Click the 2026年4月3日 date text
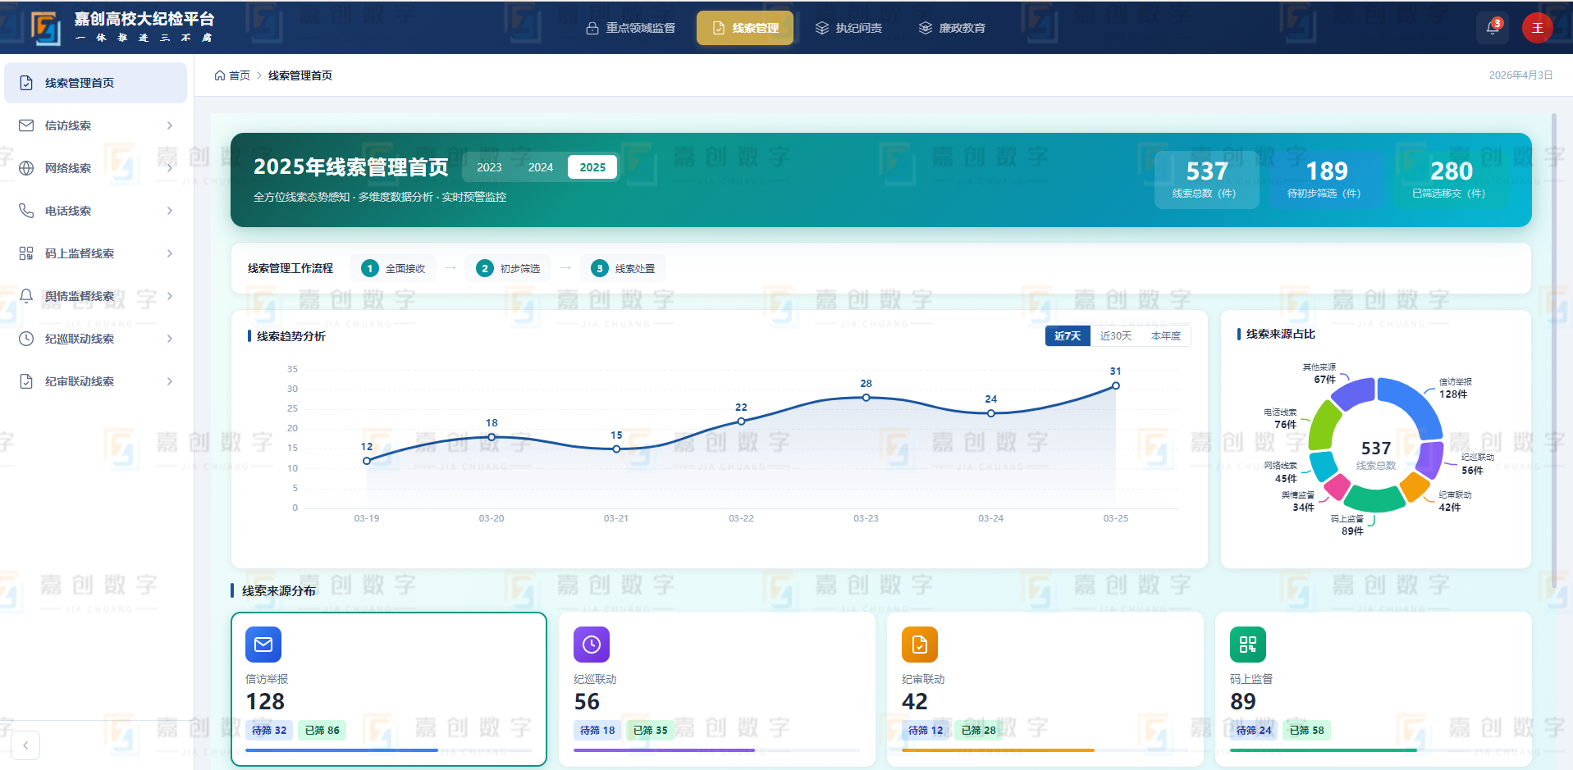 [x=1520, y=75]
